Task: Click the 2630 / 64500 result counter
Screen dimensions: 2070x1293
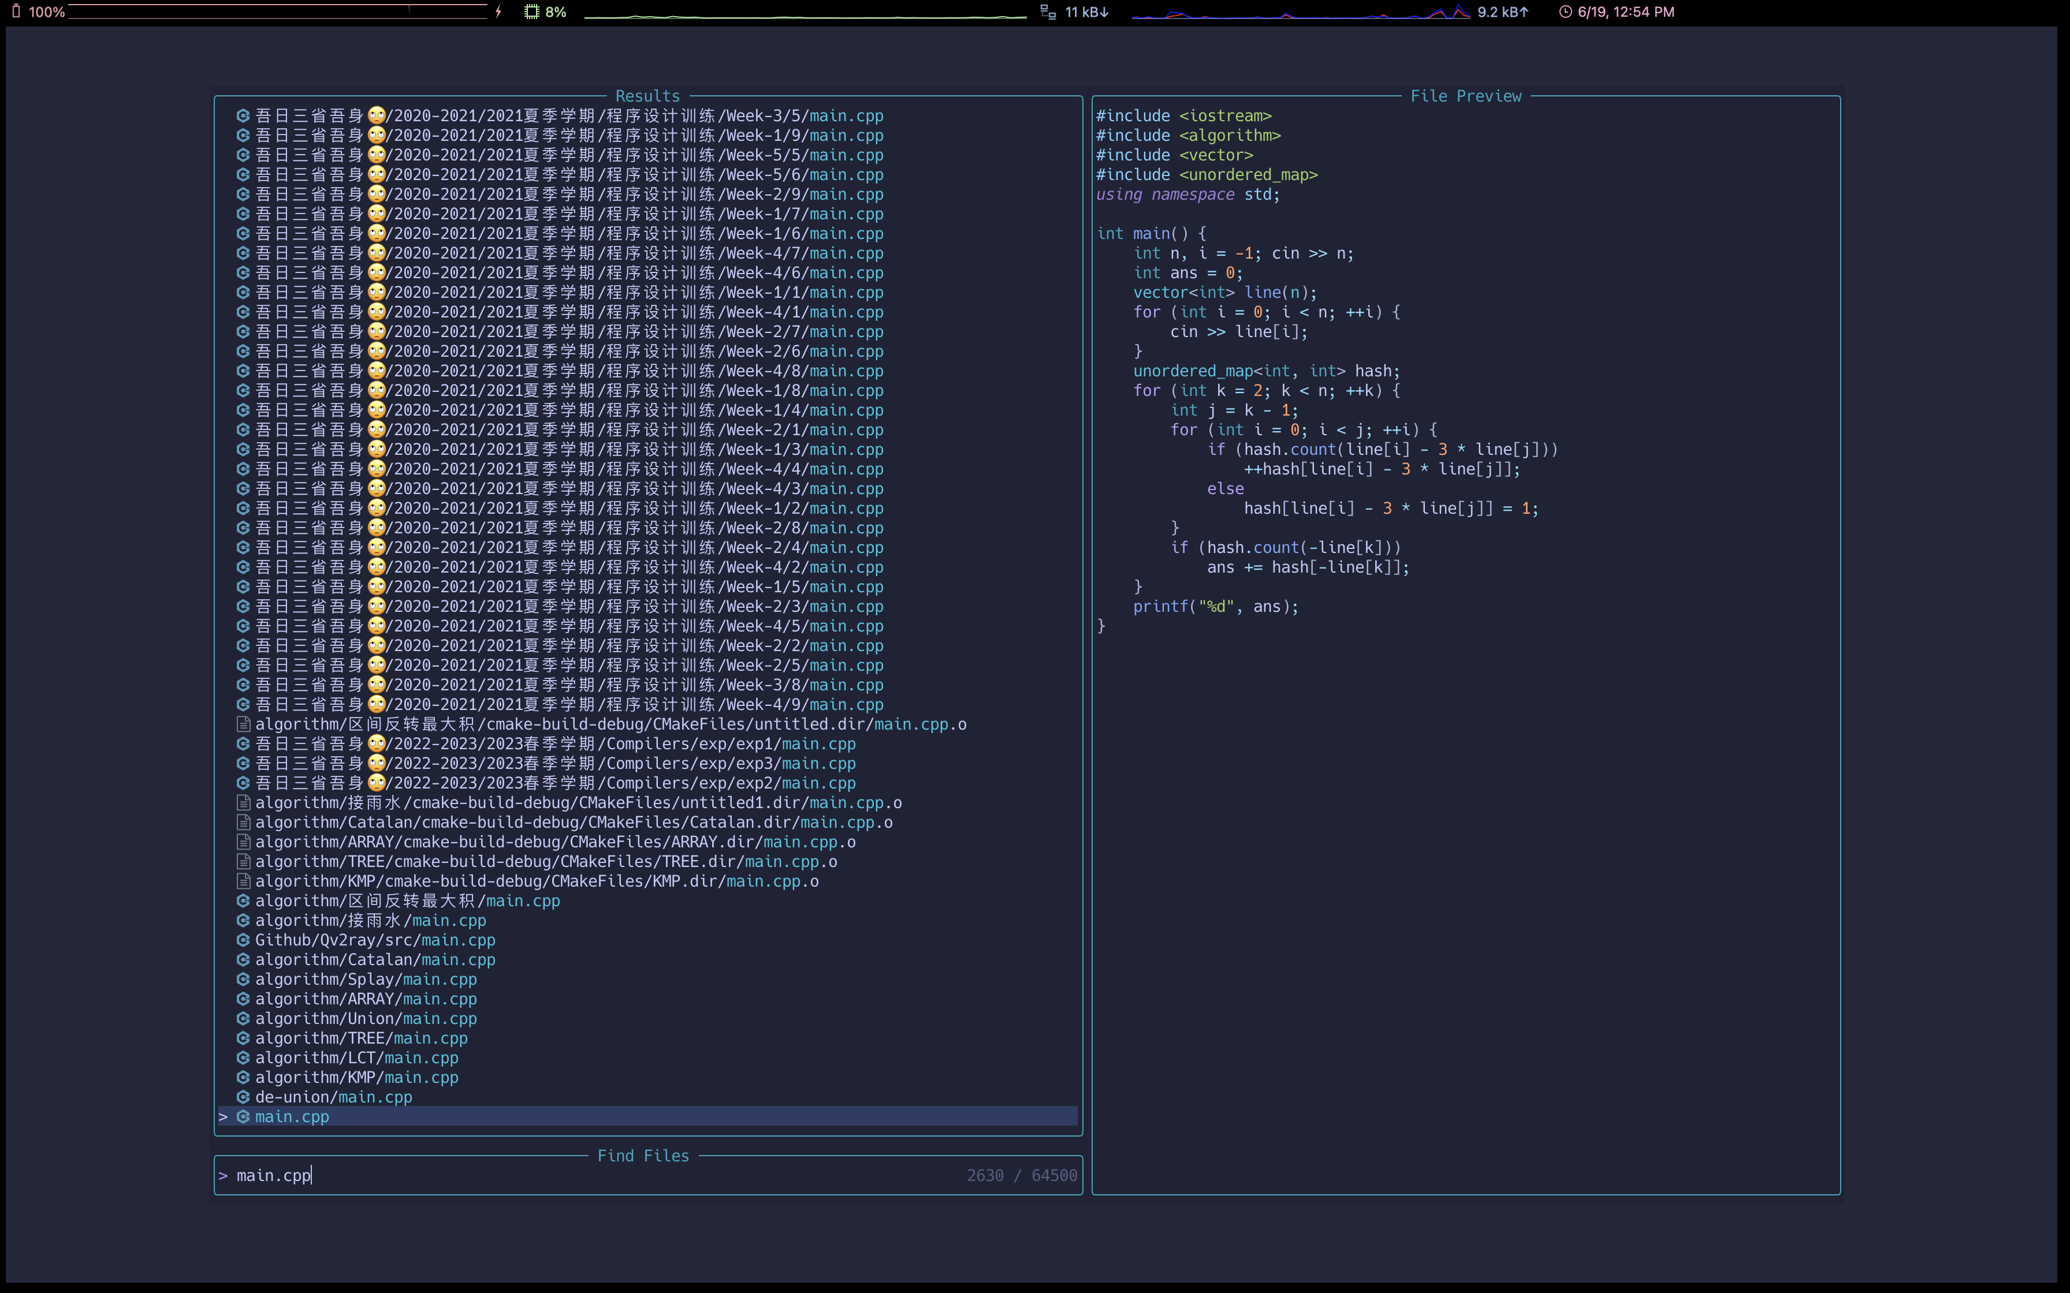Action: 1021,1176
